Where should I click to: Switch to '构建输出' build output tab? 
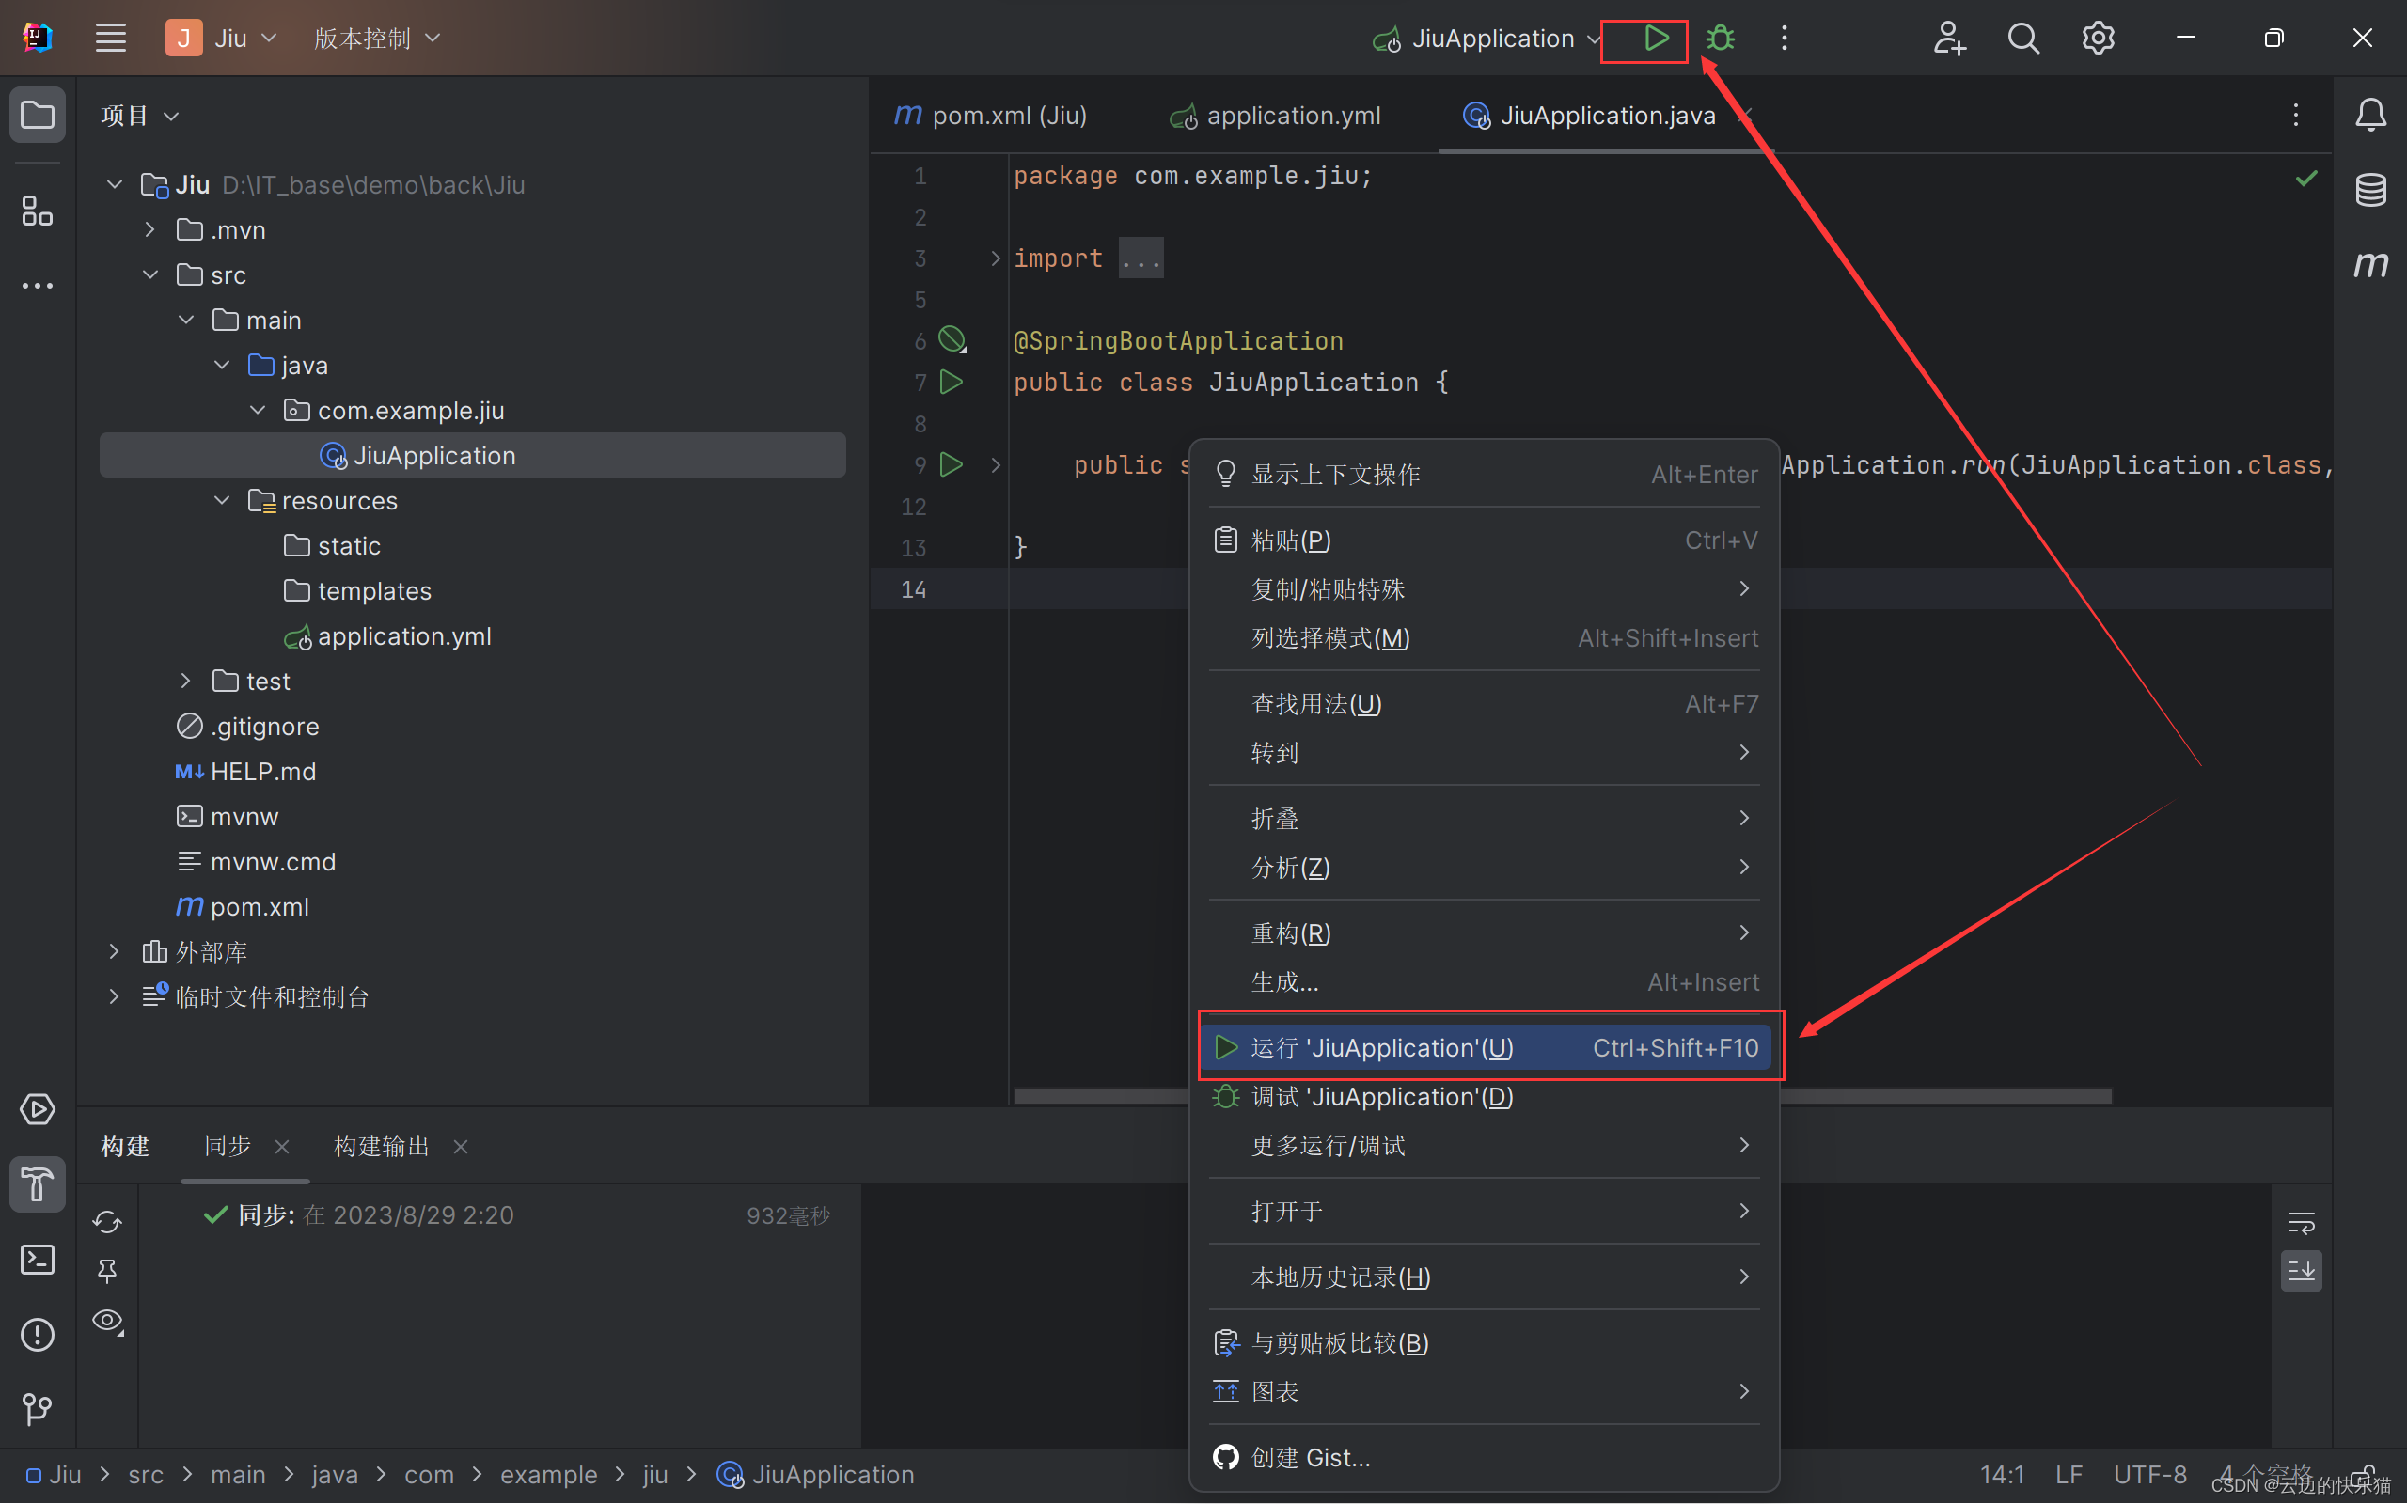[385, 1145]
